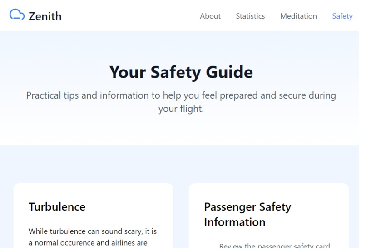Click the Passenger Safety heading line

point(247,207)
